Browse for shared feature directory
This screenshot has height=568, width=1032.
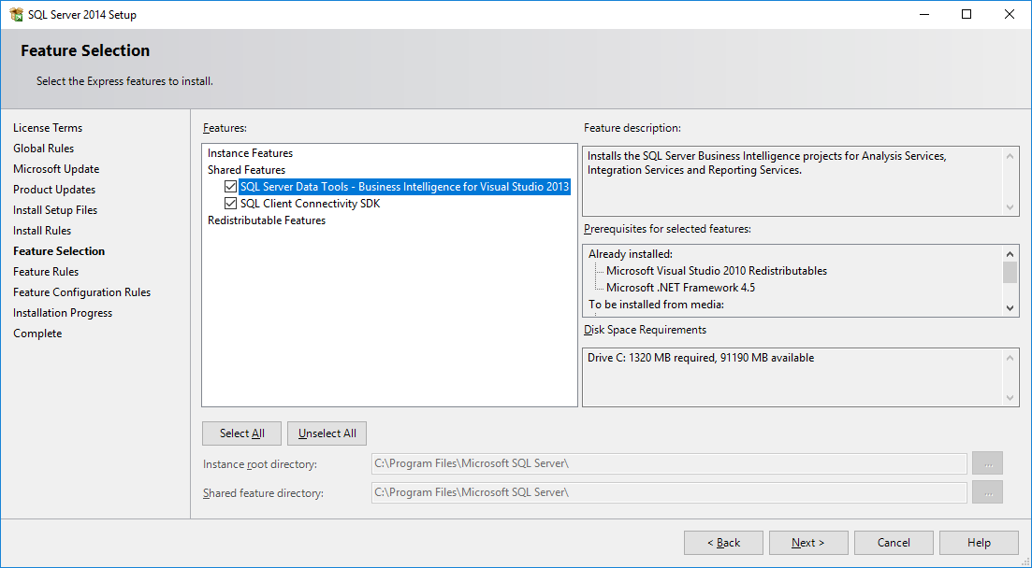[987, 492]
